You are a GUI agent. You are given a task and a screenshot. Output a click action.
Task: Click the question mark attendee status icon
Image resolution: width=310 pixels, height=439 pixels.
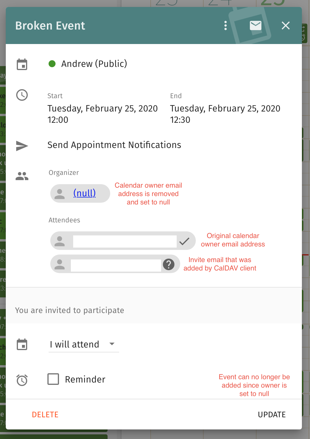(169, 264)
